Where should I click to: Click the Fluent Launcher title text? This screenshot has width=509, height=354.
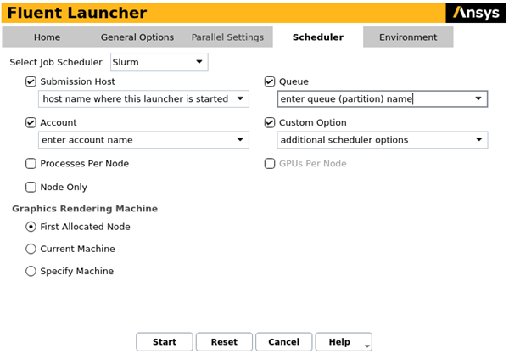pyautogui.click(x=77, y=13)
